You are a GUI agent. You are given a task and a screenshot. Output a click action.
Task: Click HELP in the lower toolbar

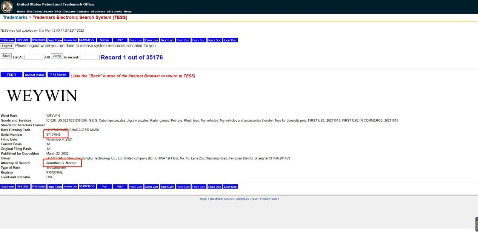tap(120, 187)
